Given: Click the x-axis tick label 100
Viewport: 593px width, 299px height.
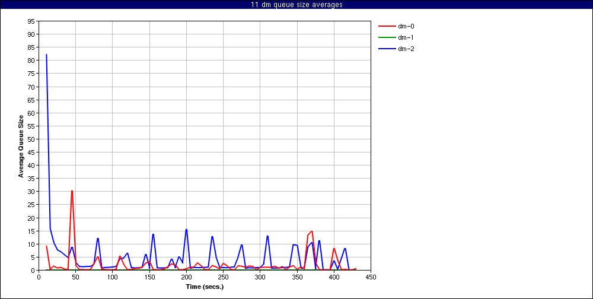Looking at the screenshot, I should tap(112, 276).
